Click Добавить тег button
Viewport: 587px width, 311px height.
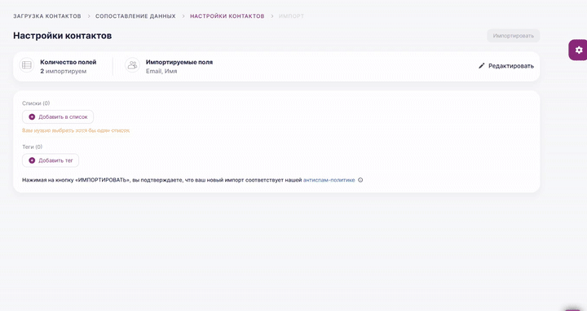click(51, 160)
